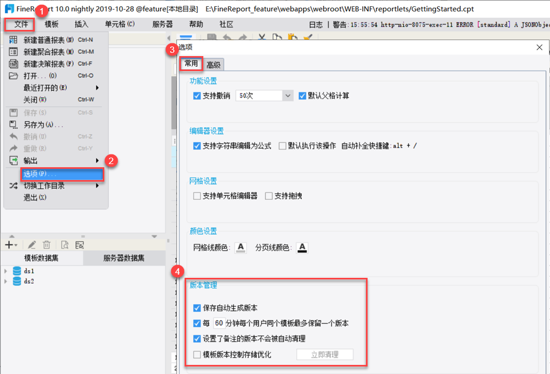Screen dimensions: 550x374
Task: Open the 模板 menu
Action: (x=51, y=24)
